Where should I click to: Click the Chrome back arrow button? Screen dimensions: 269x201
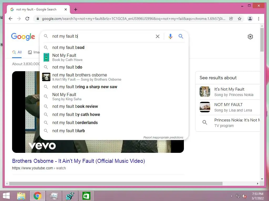pyautogui.click(x=11, y=19)
